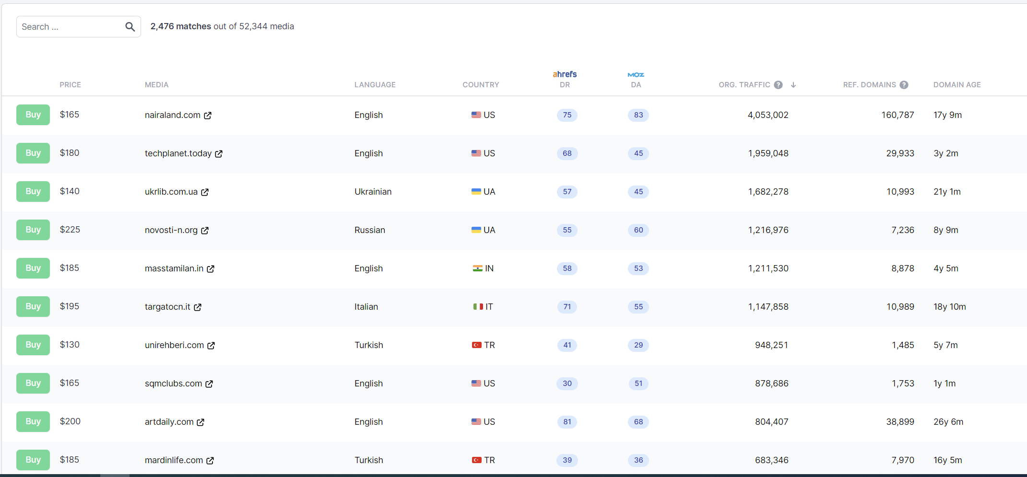Click the Turkey flag in unirehberi.com row
The image size is (1027, 477).
[477, 345]
